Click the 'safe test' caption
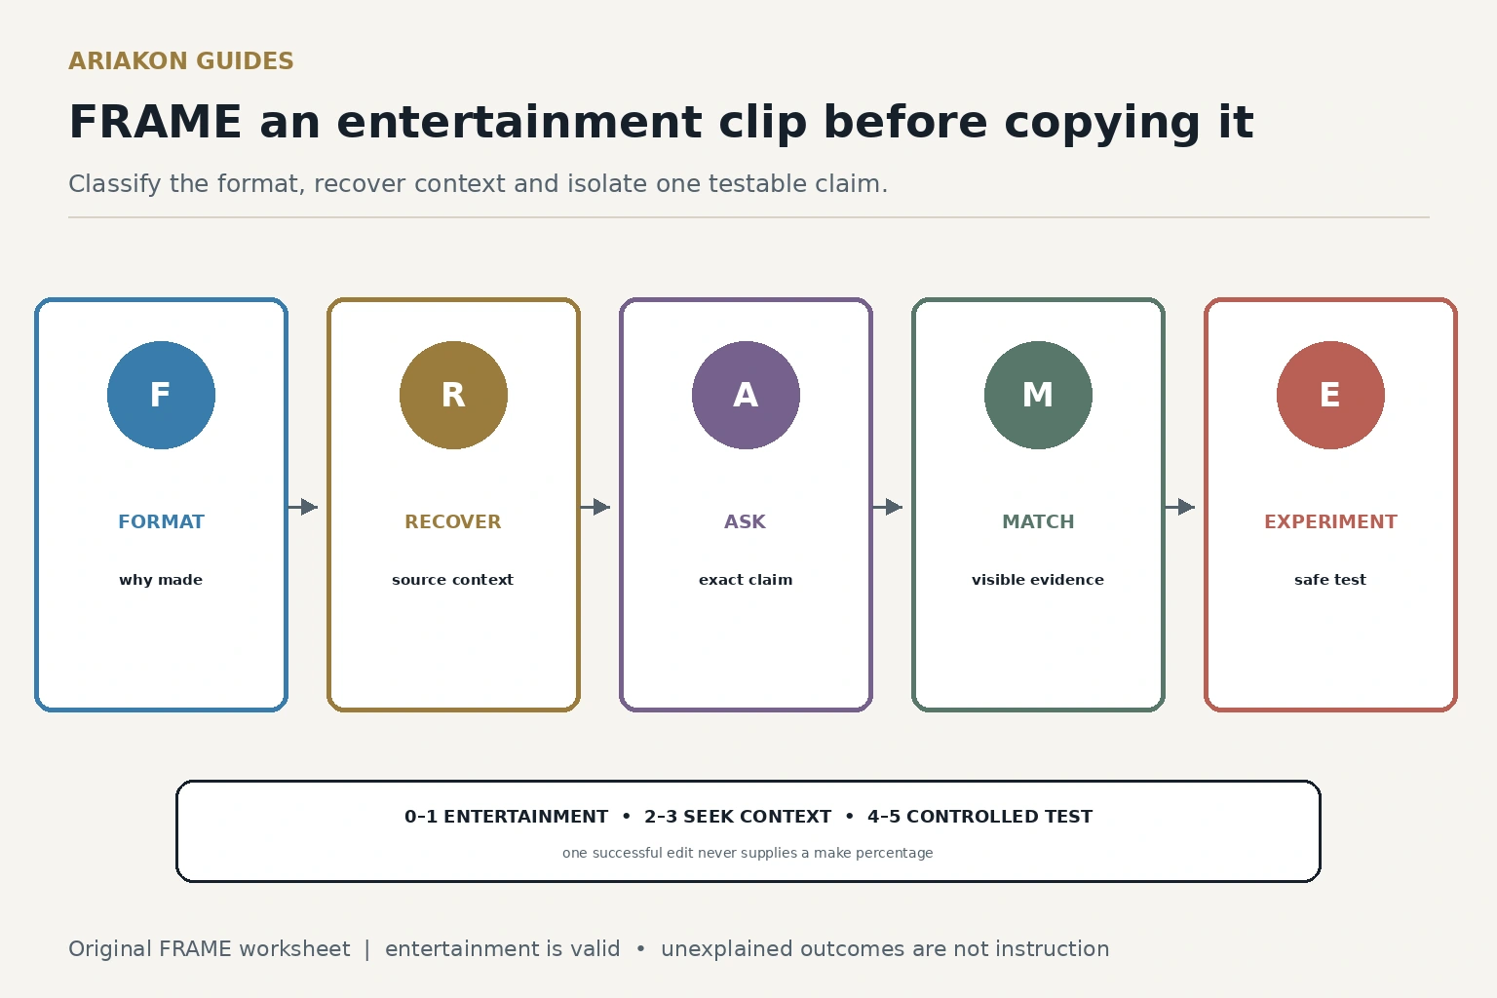1497x998 pixels. pyautogui.click(x=1330, y=580)
